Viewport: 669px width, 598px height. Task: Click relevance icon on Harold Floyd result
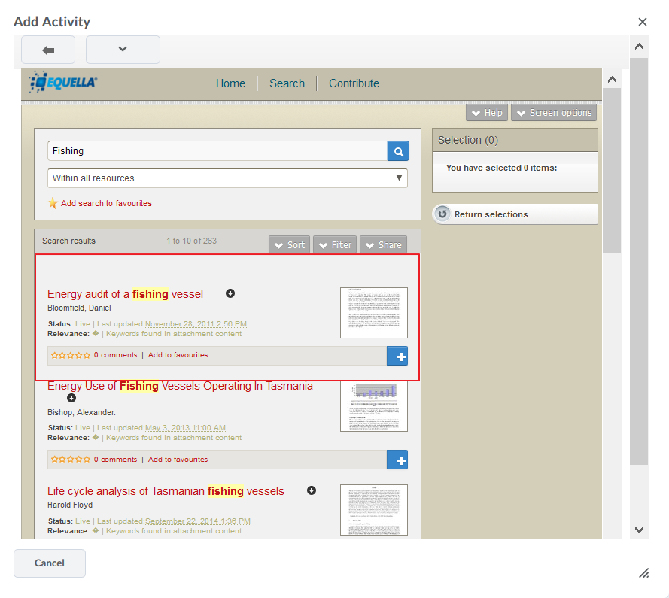point(96,530)
